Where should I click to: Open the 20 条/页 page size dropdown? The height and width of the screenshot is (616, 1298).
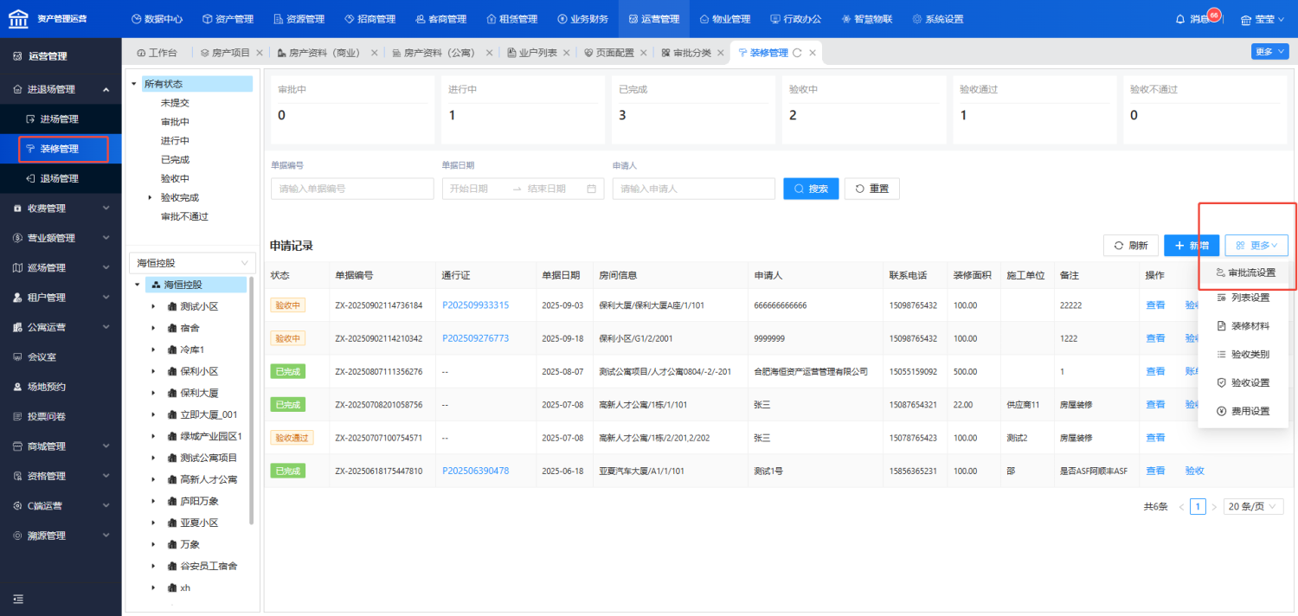tap(1254, 506)
